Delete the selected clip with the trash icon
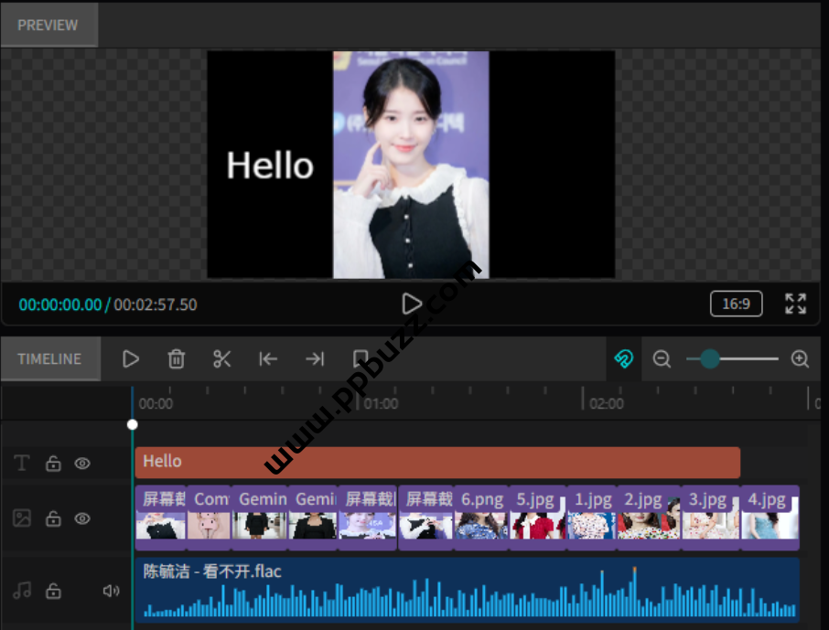The height and width of the screenshot is (630, 829). [177, 359]
